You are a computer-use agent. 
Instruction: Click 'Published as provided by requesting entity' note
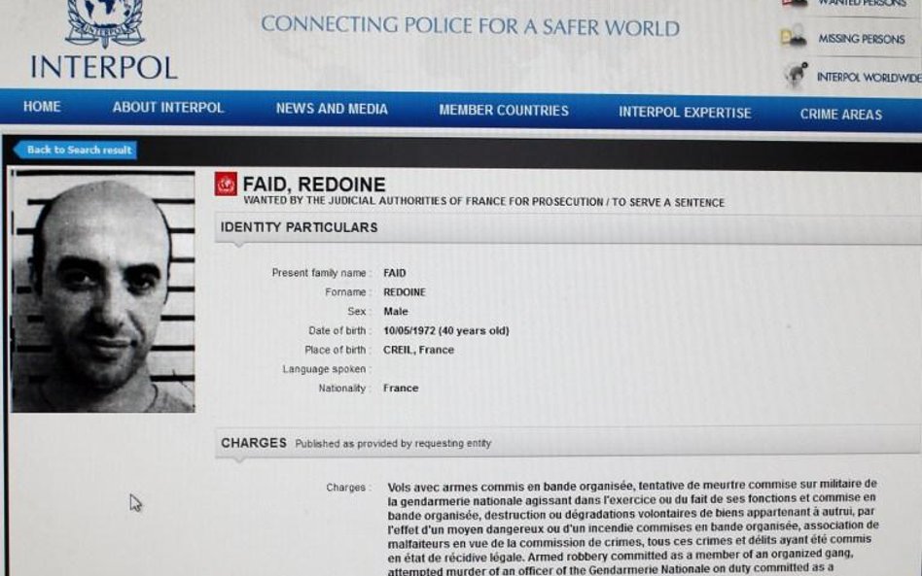tap(393, 443)
